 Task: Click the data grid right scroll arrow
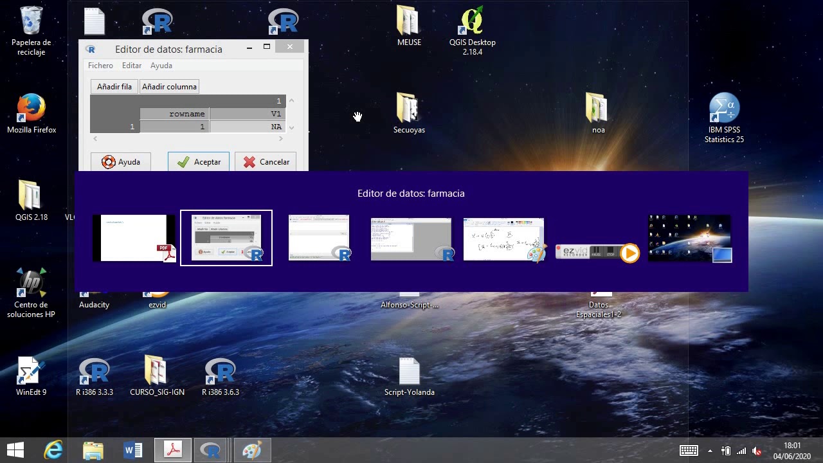click(280, 138)
